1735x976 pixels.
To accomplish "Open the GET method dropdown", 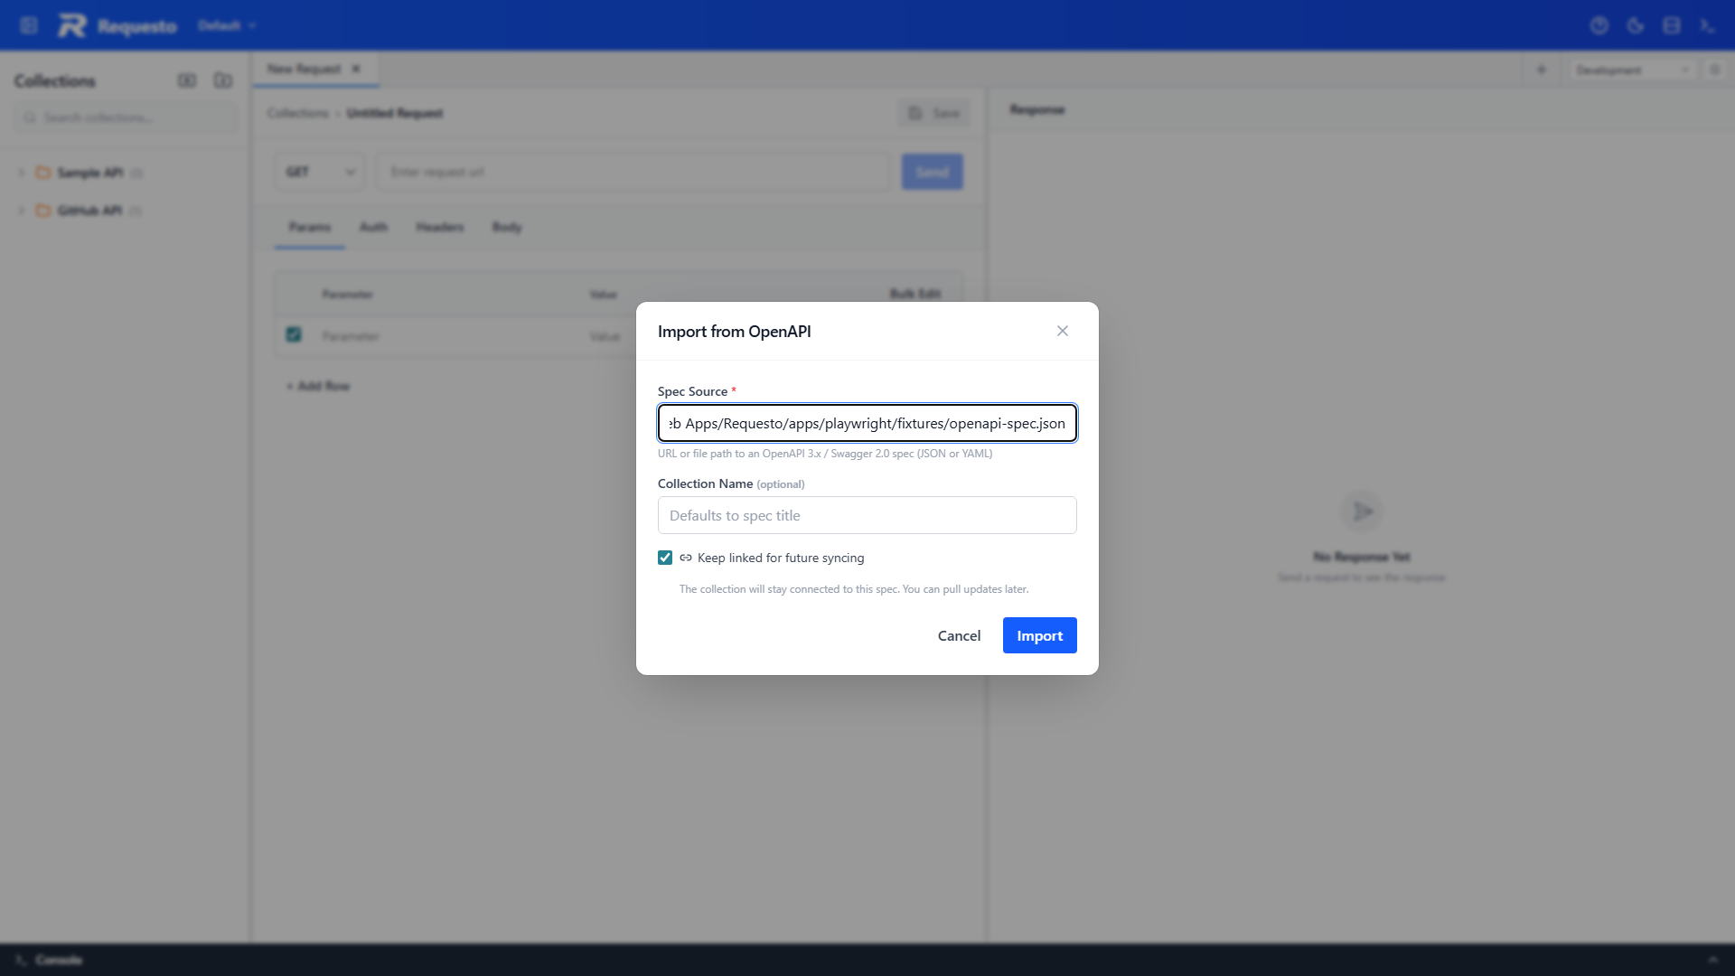I will [x=319, y=171].
